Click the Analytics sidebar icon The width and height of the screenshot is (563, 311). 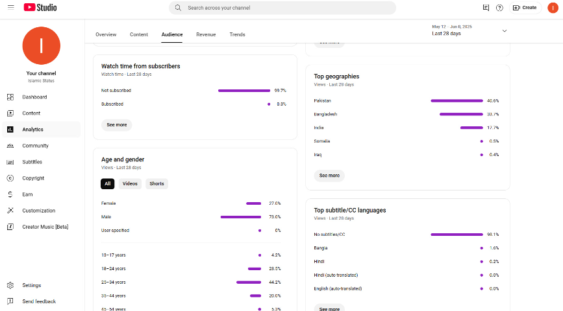pyautogui.click(x=10, y=130)
